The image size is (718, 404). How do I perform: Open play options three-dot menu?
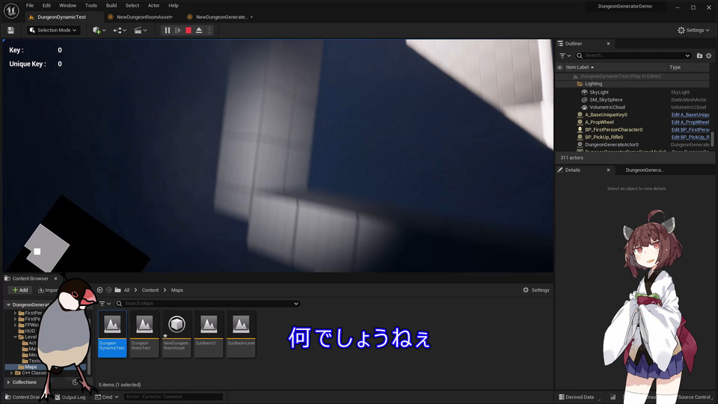tap(209, 30)
